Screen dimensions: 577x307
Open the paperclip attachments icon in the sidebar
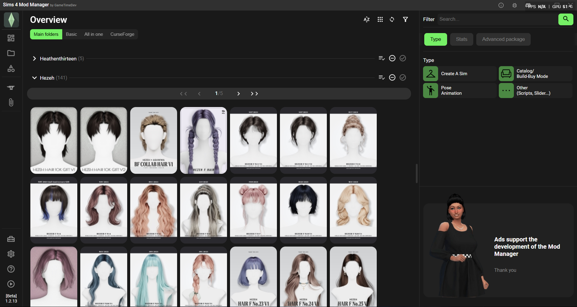click(11, 103)
